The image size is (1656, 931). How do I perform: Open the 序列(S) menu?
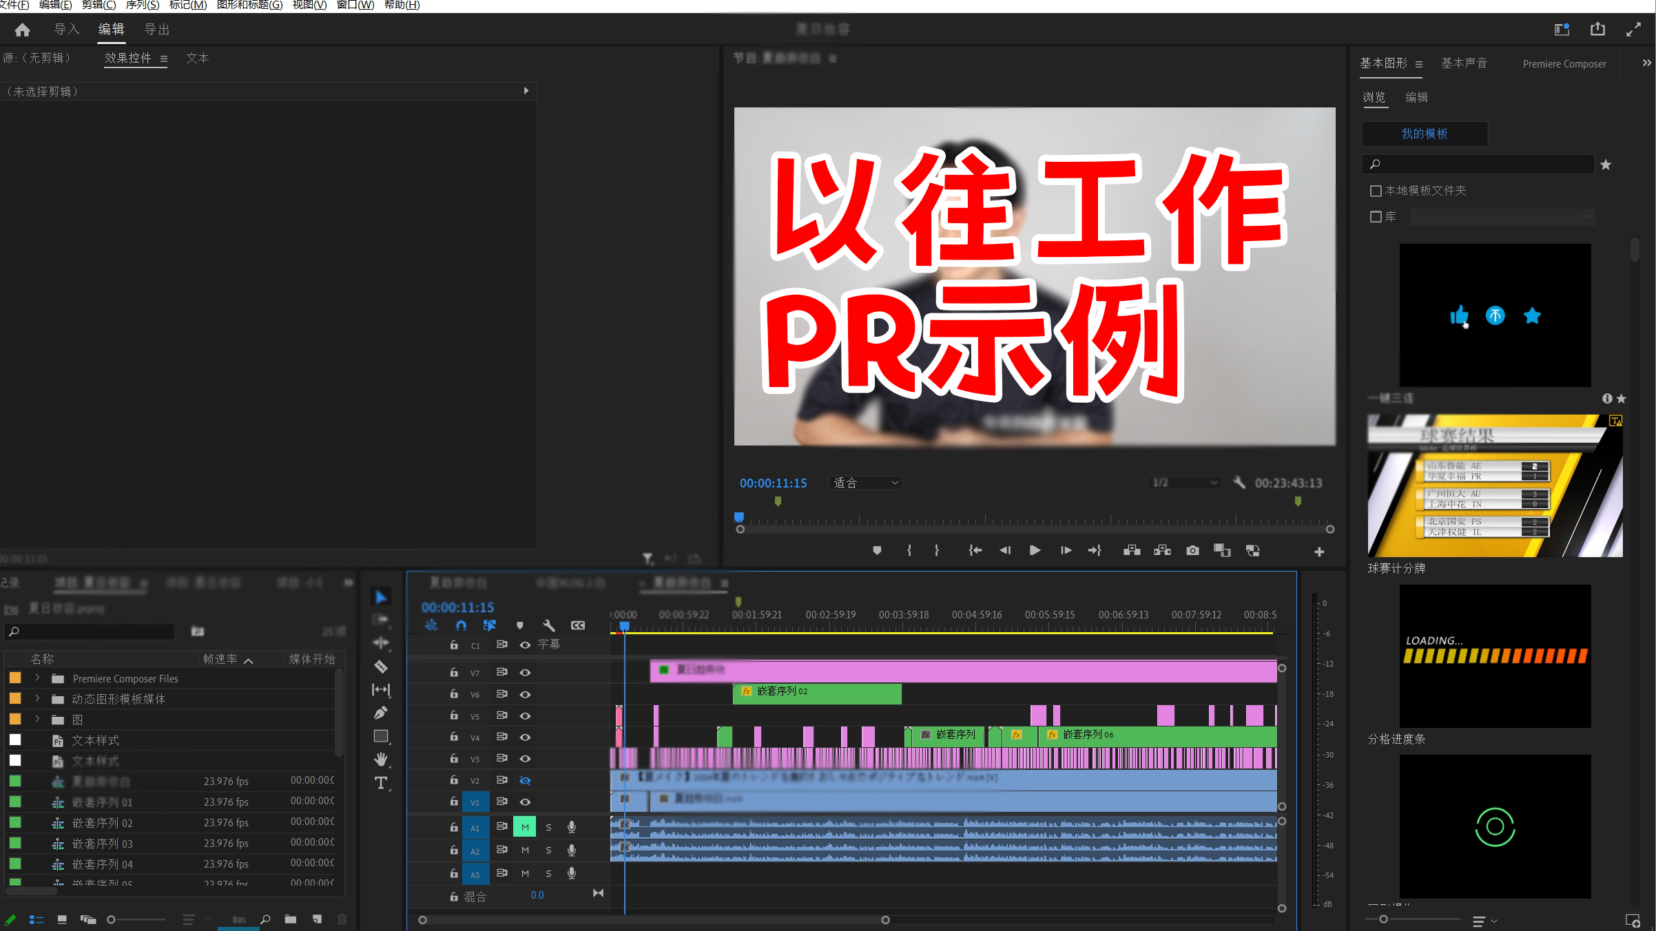(x=142, y=5)
